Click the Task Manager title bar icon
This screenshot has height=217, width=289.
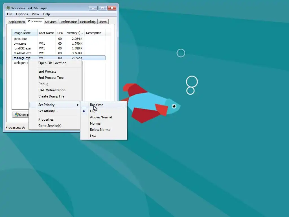8,8
